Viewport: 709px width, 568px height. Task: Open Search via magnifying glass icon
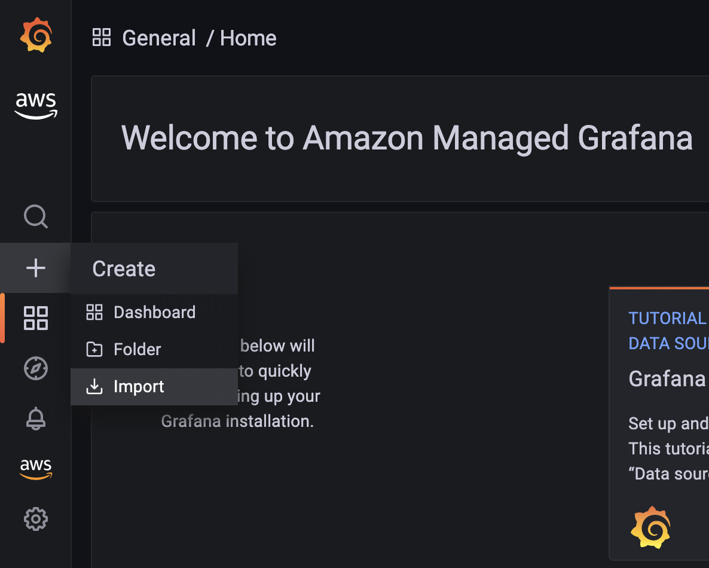(x=36, y=216)
